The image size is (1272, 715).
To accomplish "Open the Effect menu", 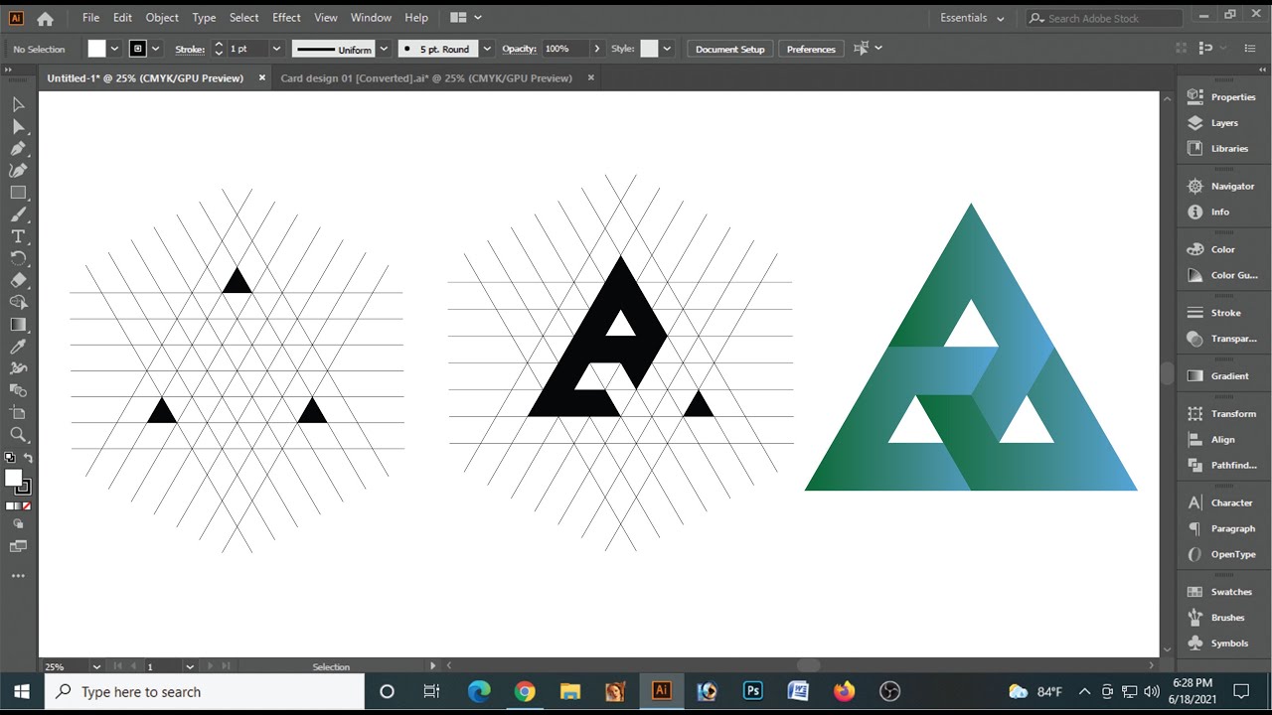I will click(286, 18).
